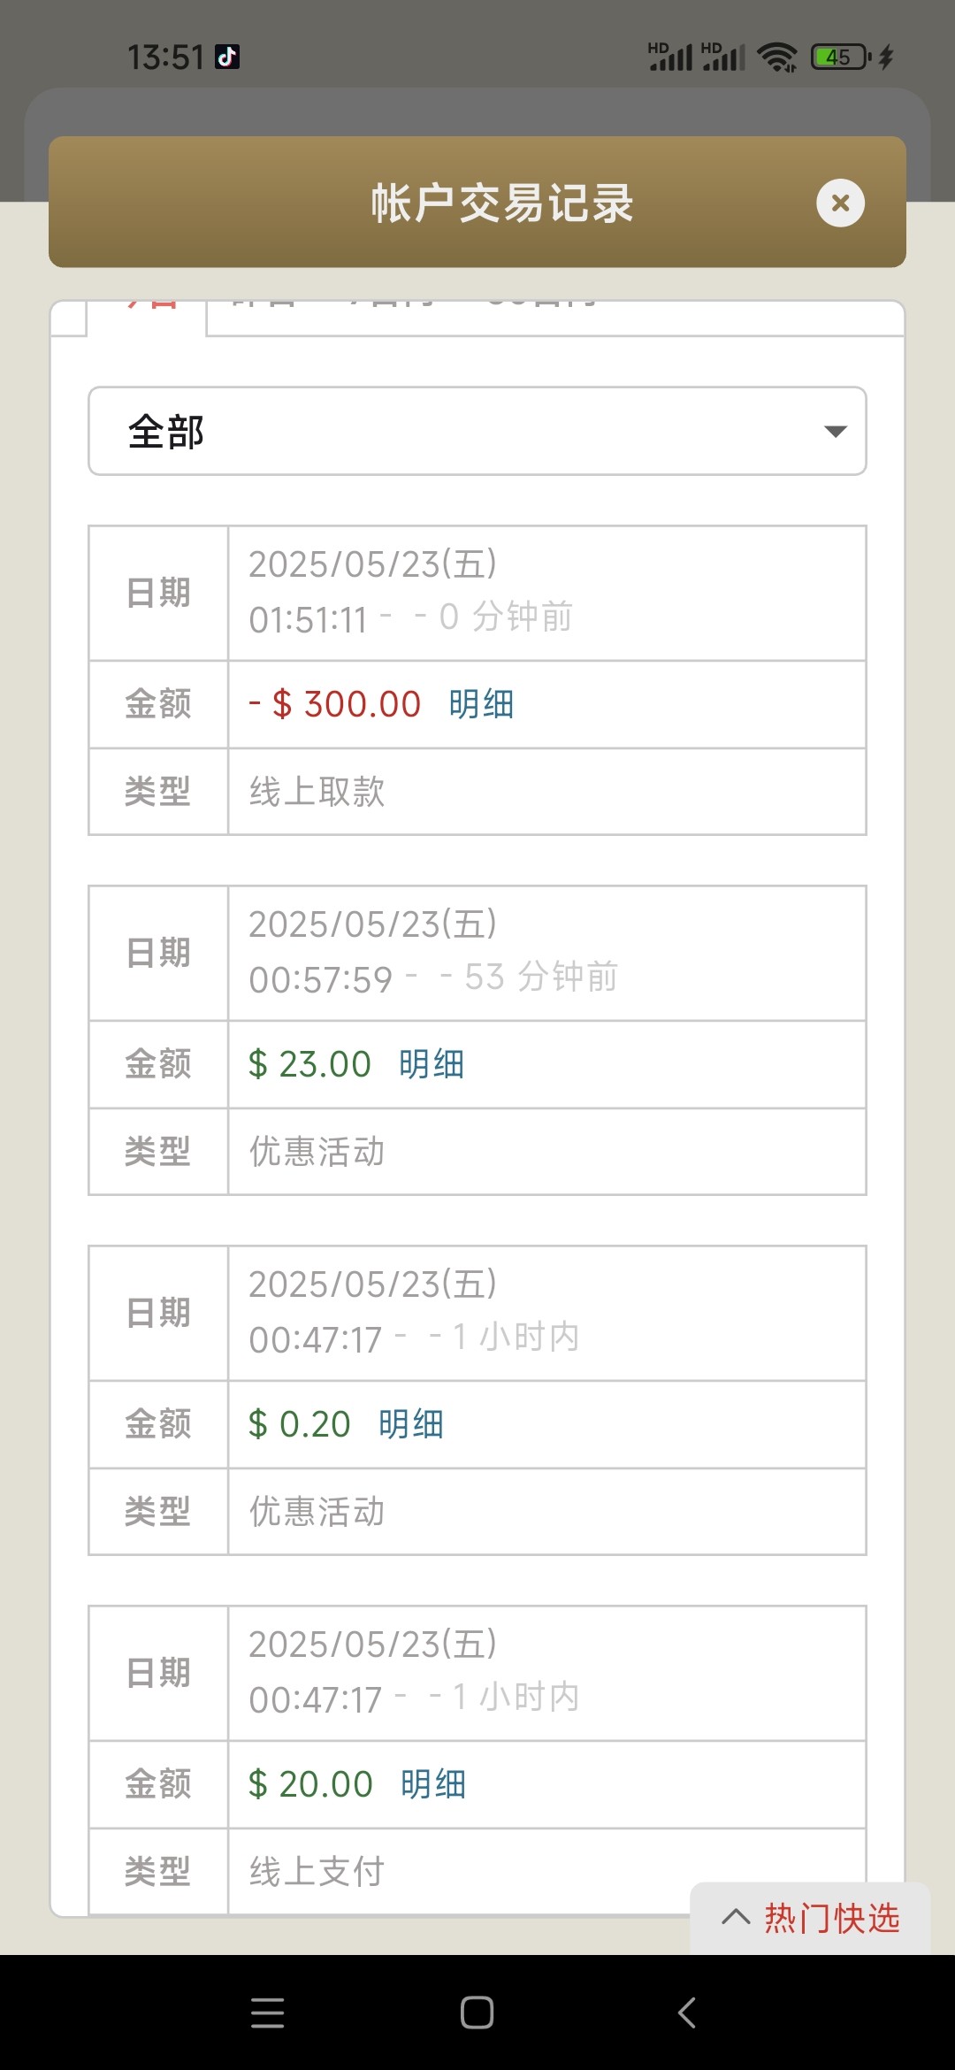
Task: Tap the first HD cellular signal icon
Action: (670, 57)
